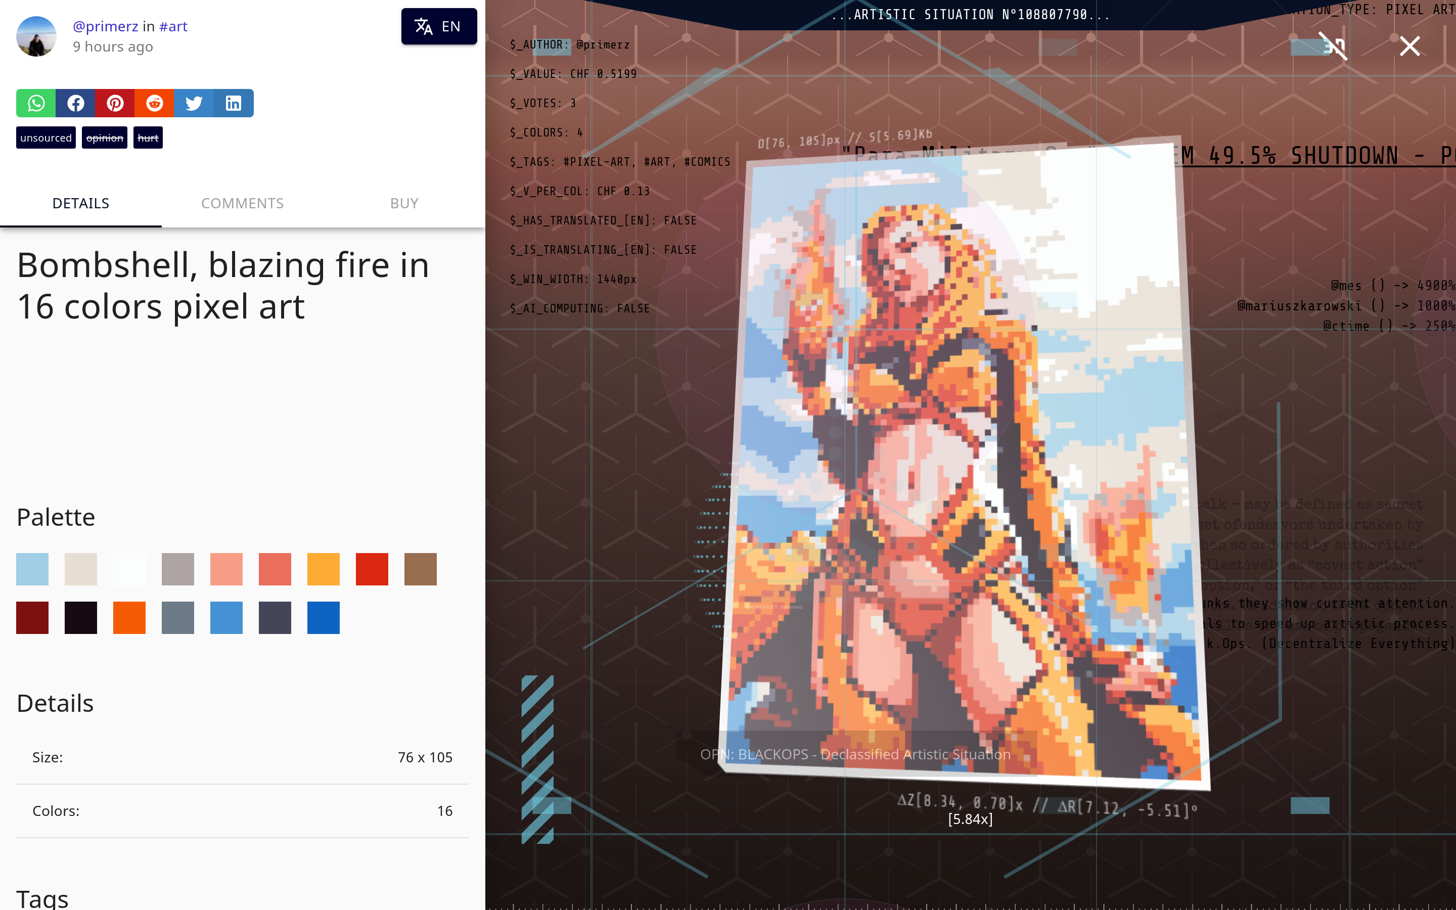The width and height of the screenshot is (1456, 910).
Task: Open the Buy tab
Action: [x=404, y=203]
